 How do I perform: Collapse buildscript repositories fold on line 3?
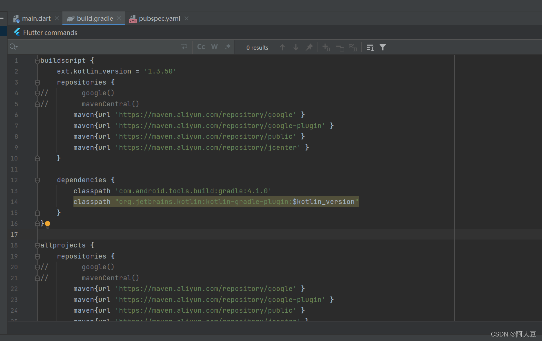coord(38,83)
